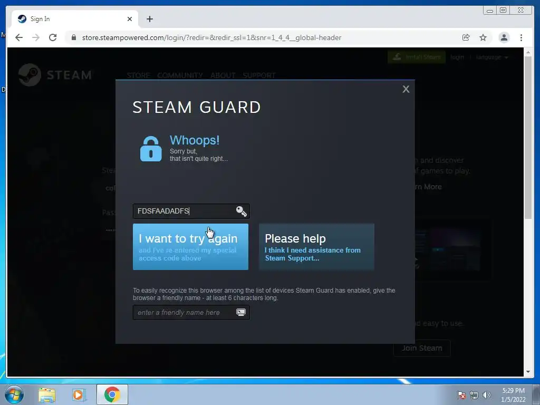
Task: Open the STORE menu
Action: pyautogui.click(x=139, y=75)
